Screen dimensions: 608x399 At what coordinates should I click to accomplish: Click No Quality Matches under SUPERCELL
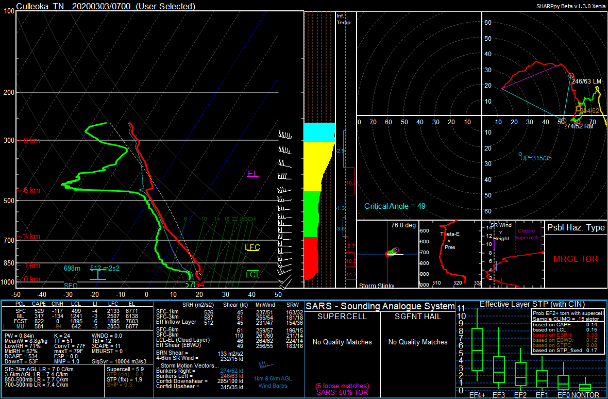(x=342, y=342)
